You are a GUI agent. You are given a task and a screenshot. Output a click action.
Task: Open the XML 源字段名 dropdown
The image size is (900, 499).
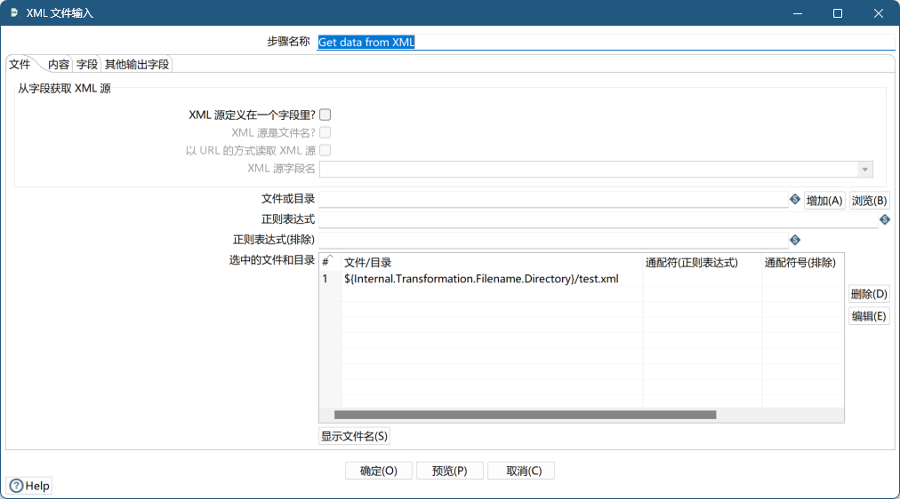coord(864,170)
